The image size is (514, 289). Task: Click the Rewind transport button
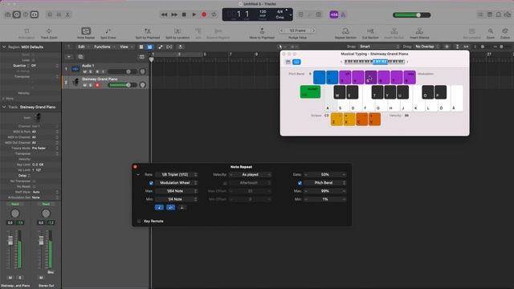pos(164,14)
